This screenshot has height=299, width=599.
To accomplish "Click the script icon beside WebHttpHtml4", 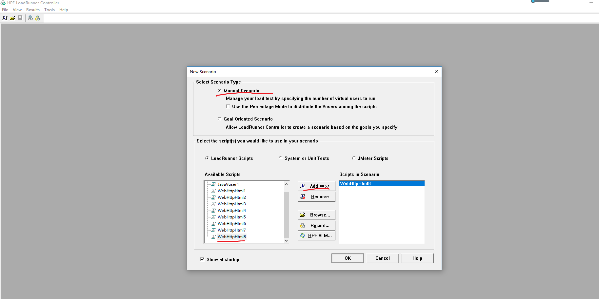I will (213, 211).
